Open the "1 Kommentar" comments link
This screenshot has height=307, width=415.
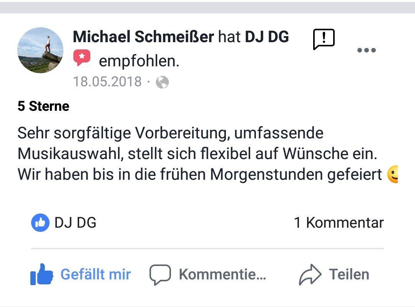point(339,223)
